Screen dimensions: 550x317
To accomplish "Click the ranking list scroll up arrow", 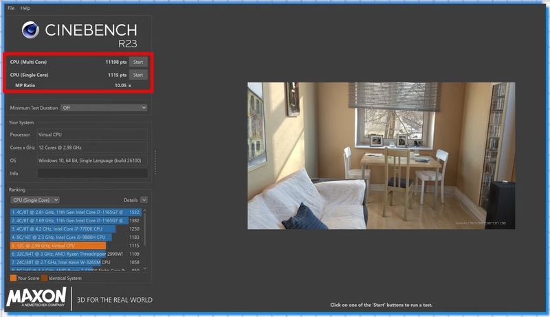I will tap(145, 211).
